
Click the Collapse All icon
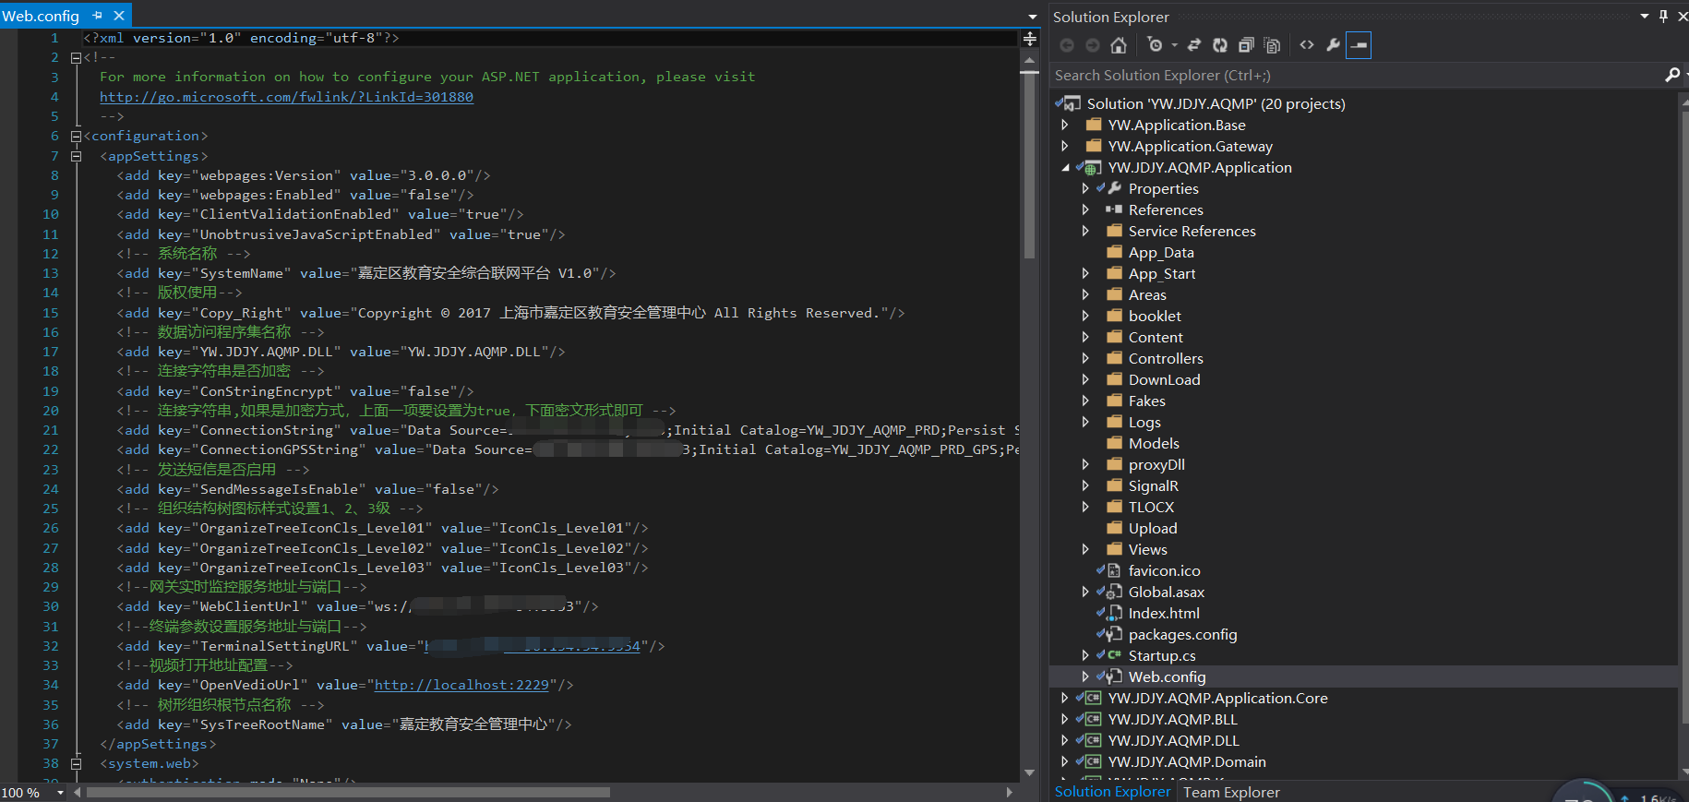[1246, 45]
